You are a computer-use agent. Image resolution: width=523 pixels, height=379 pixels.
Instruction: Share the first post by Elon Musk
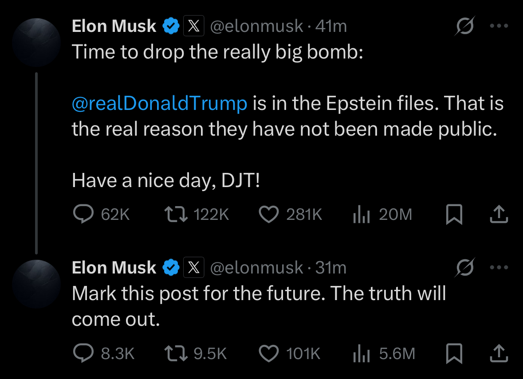498,215
